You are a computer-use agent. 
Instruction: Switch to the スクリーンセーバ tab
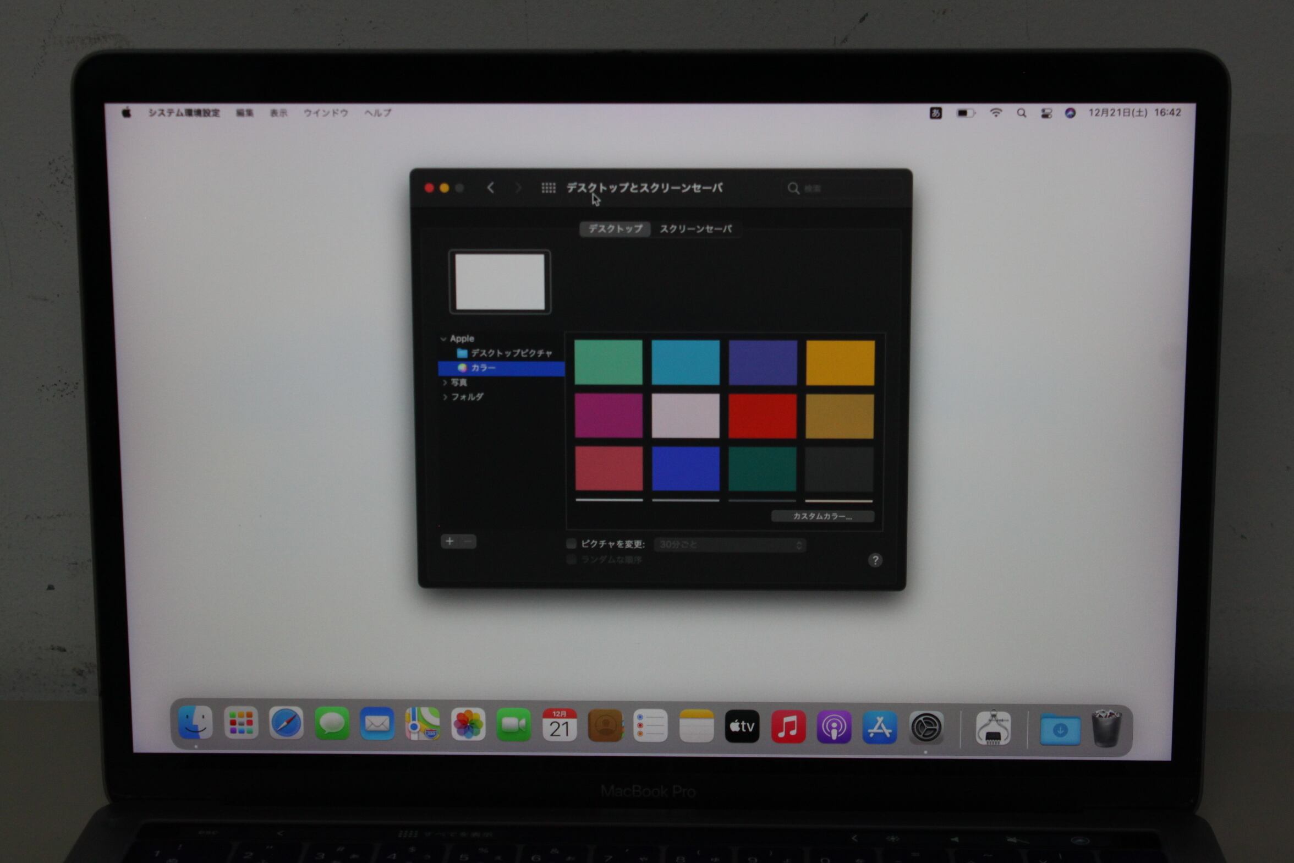click(x=695, y=229)
